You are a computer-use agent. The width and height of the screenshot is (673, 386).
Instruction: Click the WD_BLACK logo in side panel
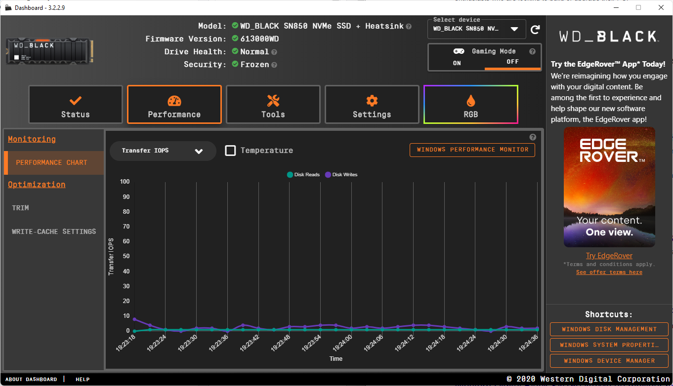609,37
